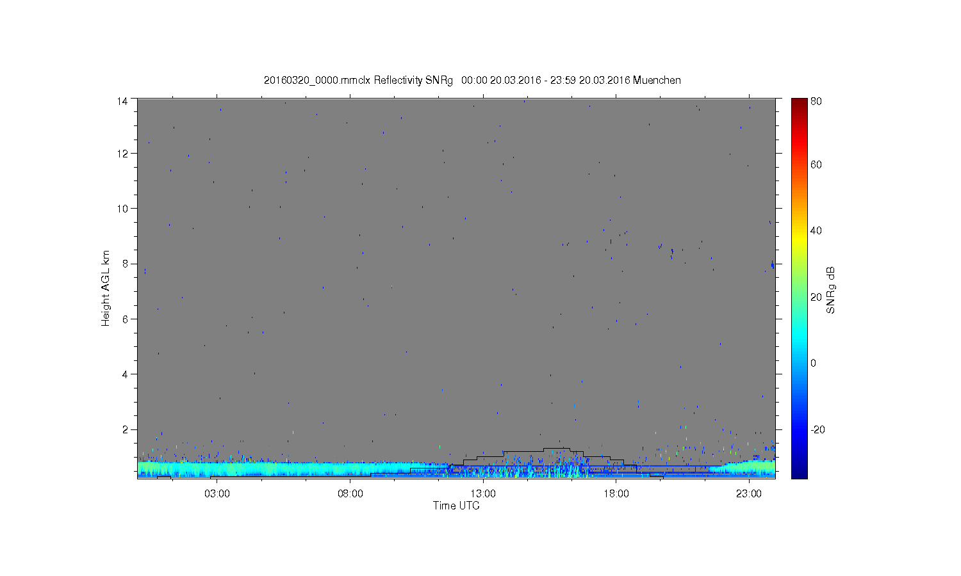Click the 'Time UTC' axis label
This screenshot has width=961, height=576.
456,506
